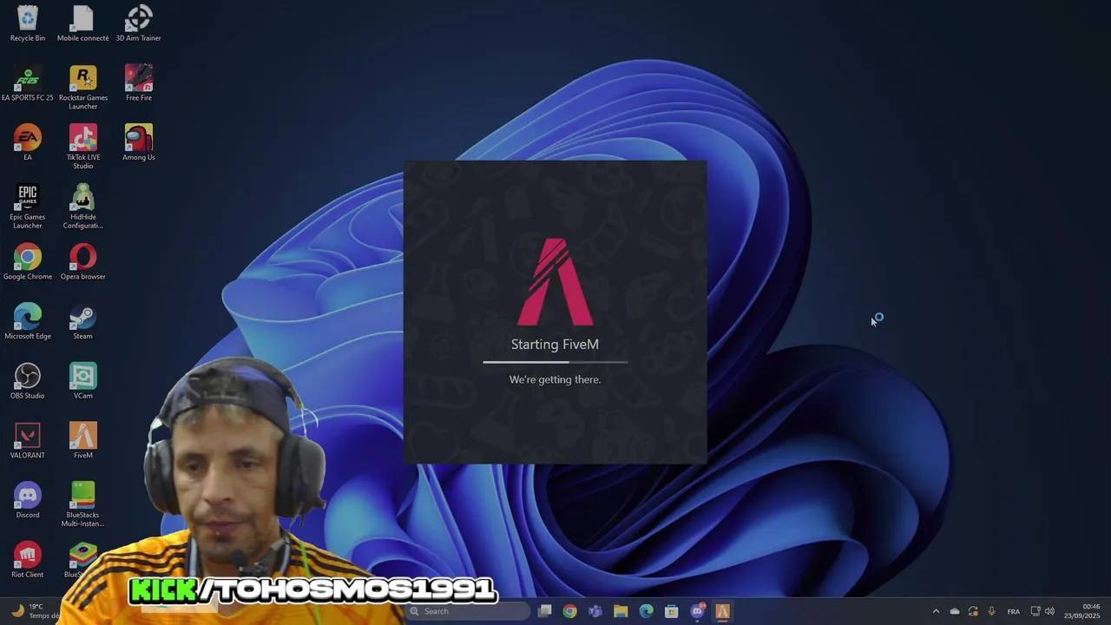The width and height of the screenshot is (1111, 625).
Task: Select the Opera browser desktop icon
Action: (x=82, y=262)
